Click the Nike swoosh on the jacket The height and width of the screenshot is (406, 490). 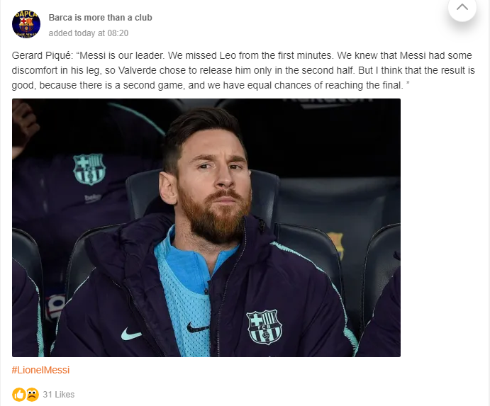click(x=131, y=333)
